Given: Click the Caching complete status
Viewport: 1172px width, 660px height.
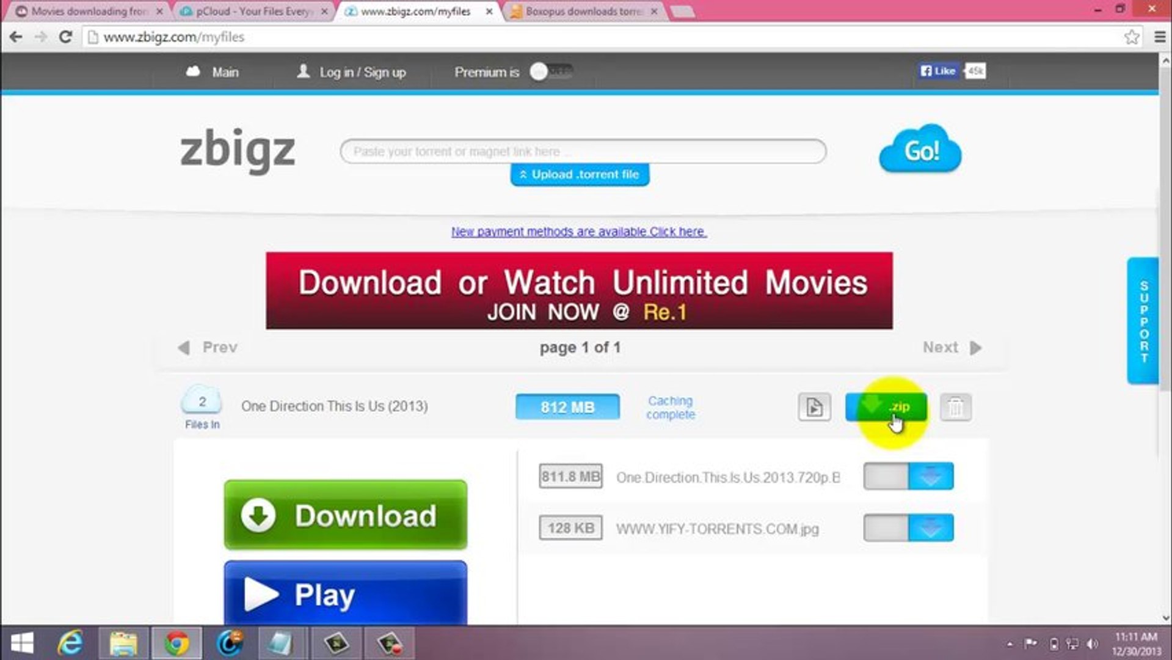Looking at the screenshot, I should (671, 408).
